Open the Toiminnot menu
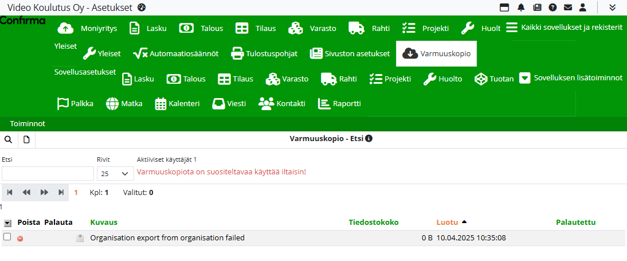627x261 pixels. 28,124
